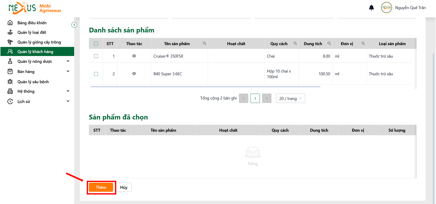Click the orange Thêm button
This screenshot has width=436, height=204.
tap(101, 187)
